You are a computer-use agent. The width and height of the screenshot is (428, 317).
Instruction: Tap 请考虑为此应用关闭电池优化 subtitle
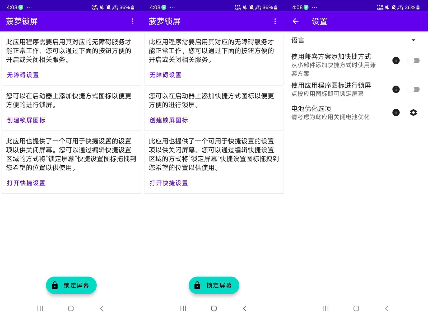(330, 117)
